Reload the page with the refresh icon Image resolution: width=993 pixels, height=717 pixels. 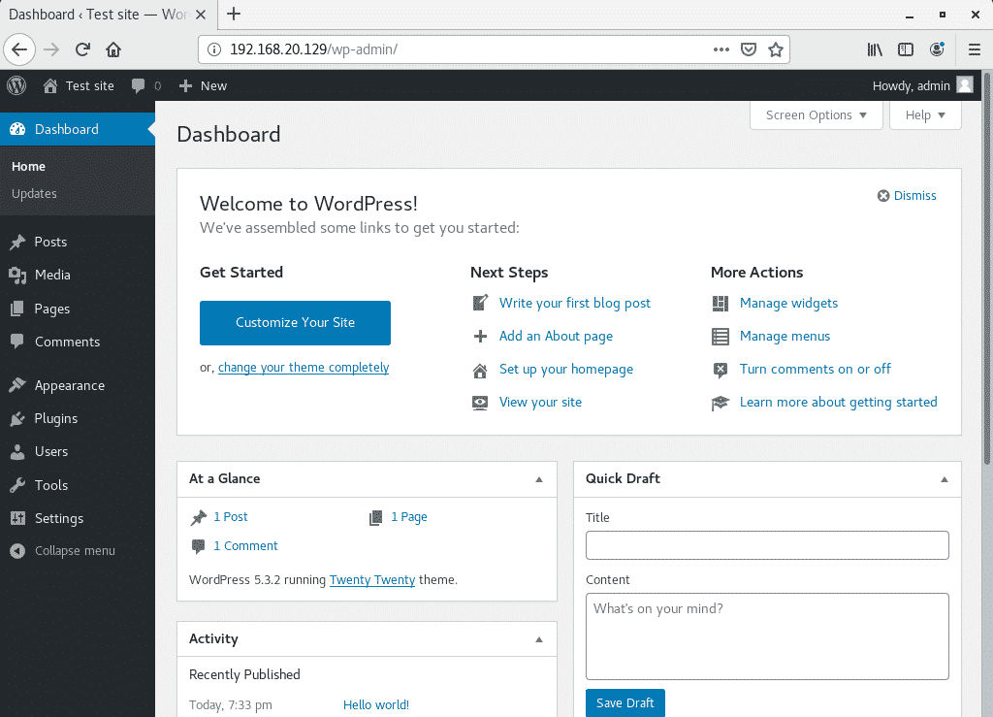[83, 49]
